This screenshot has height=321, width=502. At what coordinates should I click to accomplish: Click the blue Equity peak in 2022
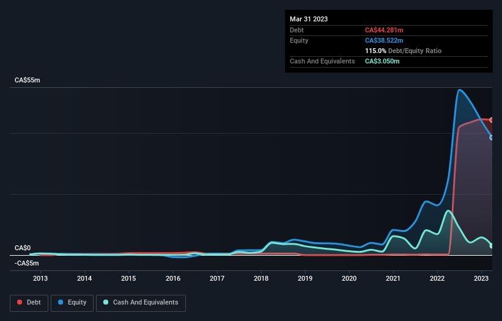(x=459, y=90)
